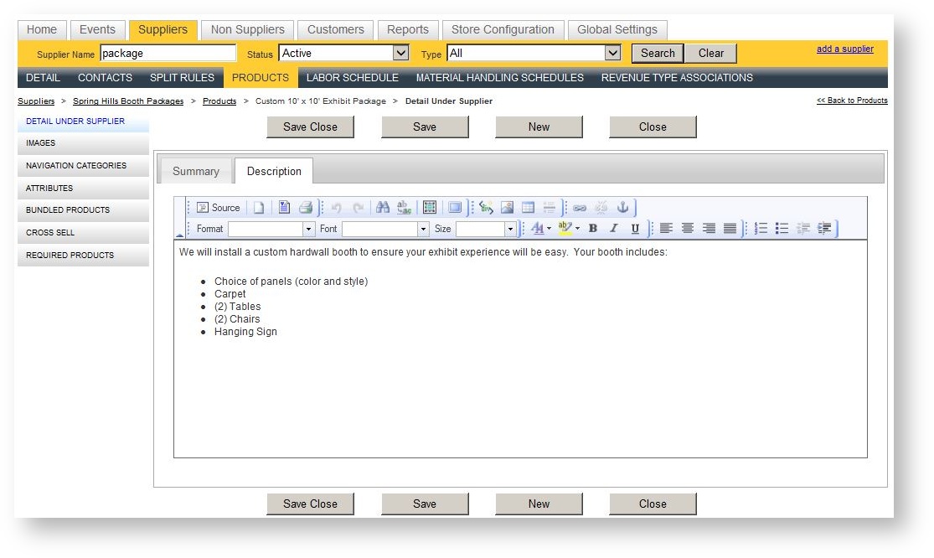
Task: Toggle Italic formatting
Action: pyautogui.click(x=614, y=229)
